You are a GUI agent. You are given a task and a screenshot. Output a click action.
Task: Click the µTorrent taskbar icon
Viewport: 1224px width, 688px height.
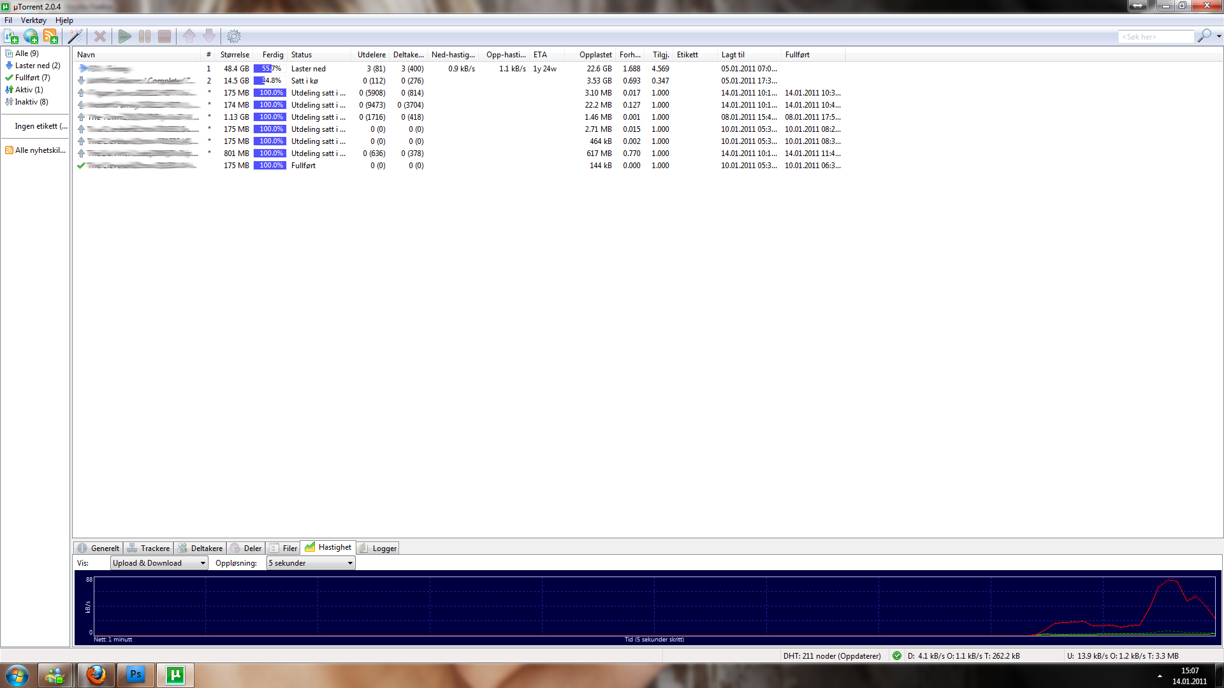[175, 675]
